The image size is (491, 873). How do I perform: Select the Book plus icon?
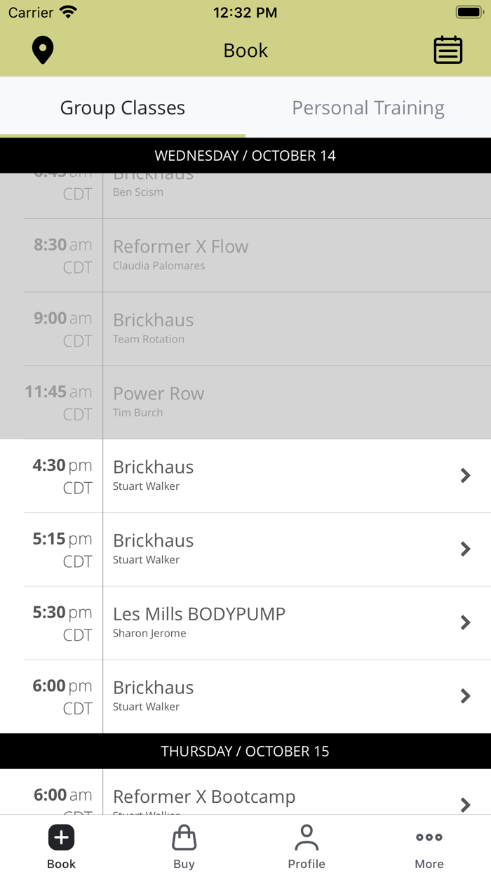[x=61, y=837]
